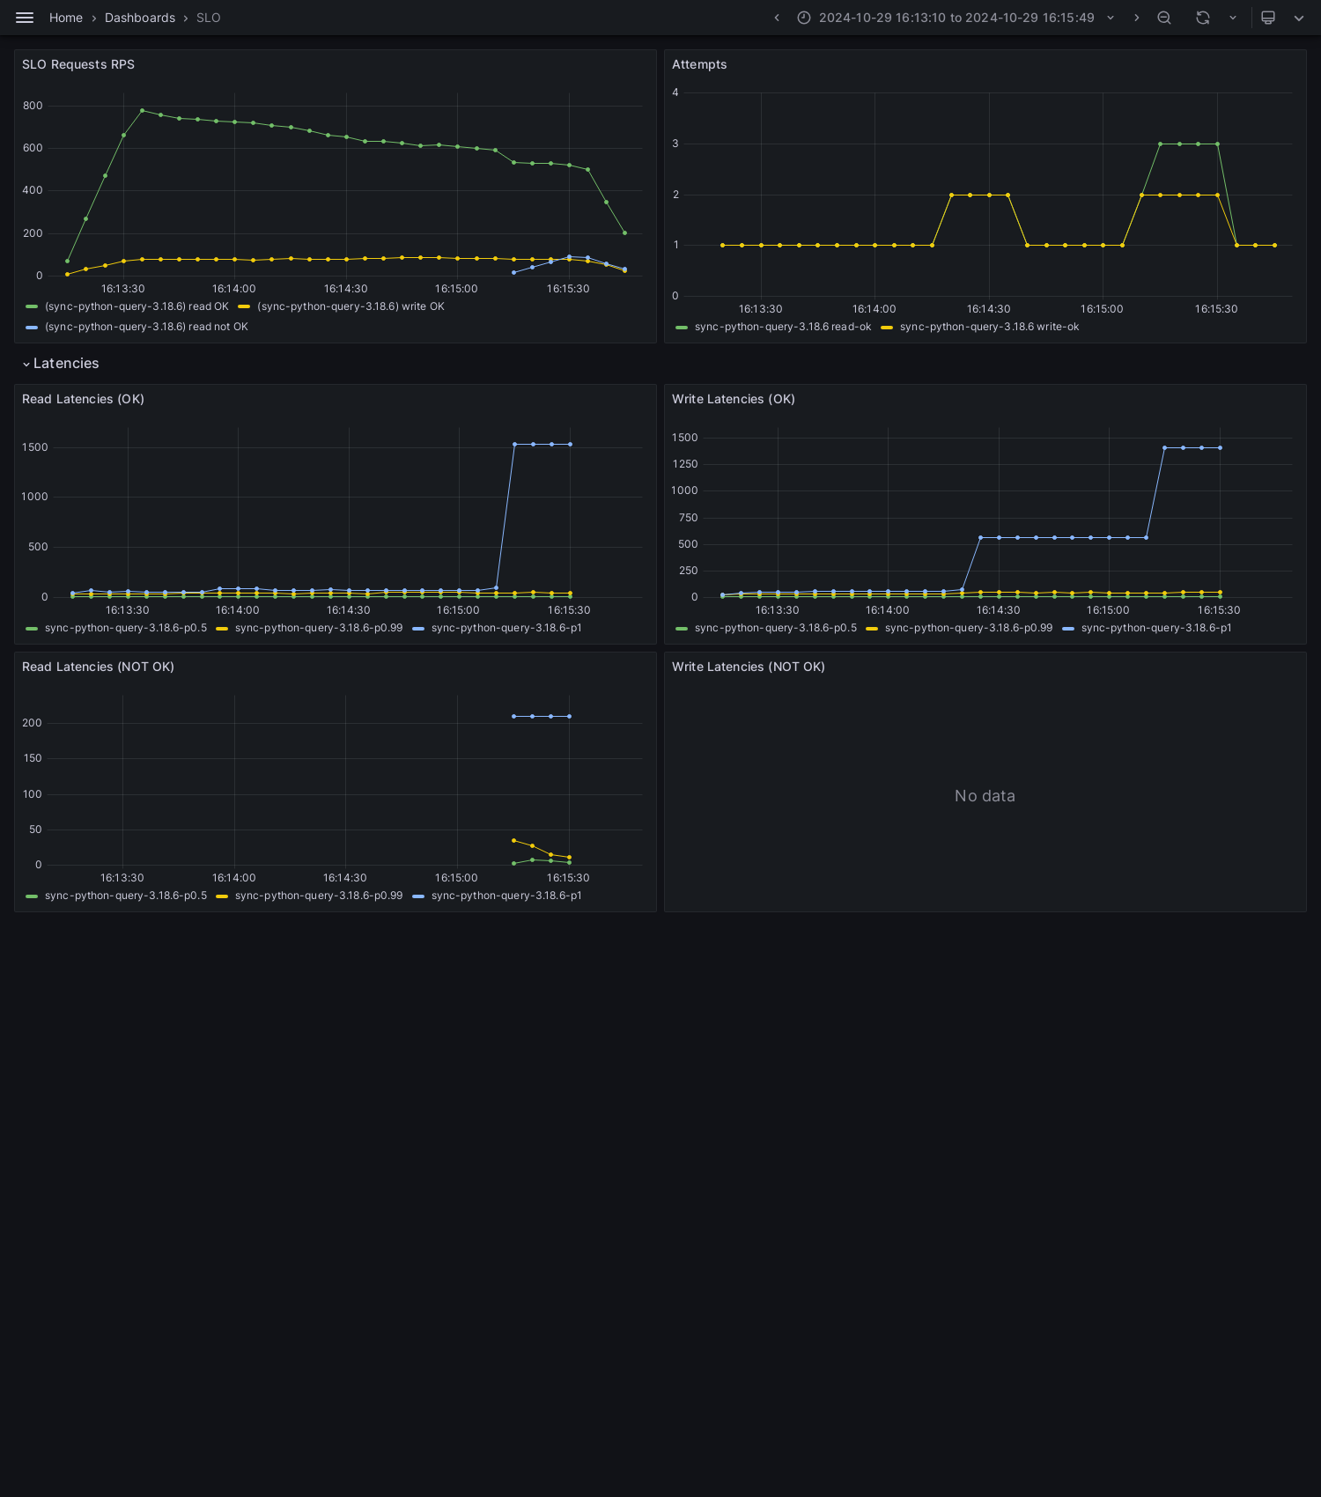The height and width of the screenshot is (1497, 1321).
Task: Click yellow swatch for 'write OK' legend
Action: pos(244,306)
